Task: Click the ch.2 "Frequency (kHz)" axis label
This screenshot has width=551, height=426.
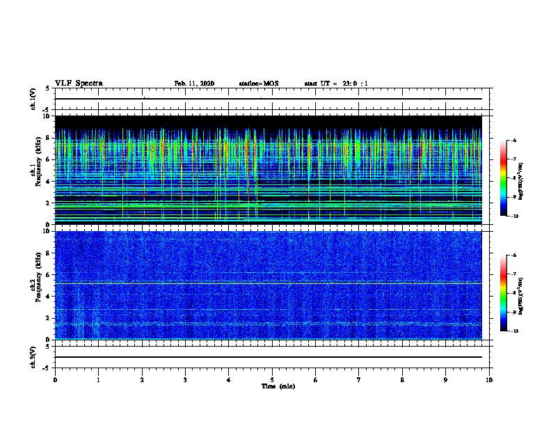Action: tap(38, 277)
